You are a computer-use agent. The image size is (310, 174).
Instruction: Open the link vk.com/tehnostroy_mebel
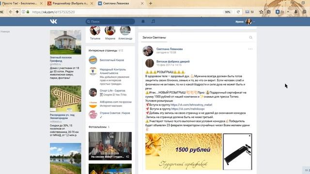[x=191, y=105]
